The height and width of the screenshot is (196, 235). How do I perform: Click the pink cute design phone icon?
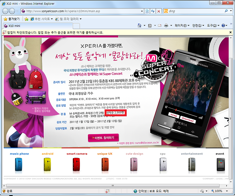(134, 164)
